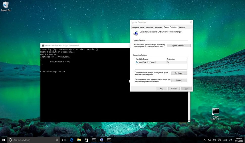The width and height of the screenshot is (245, 143).
Task: Select Local Disk (C:) (System) drive row
Action: [x=161, y=62]
